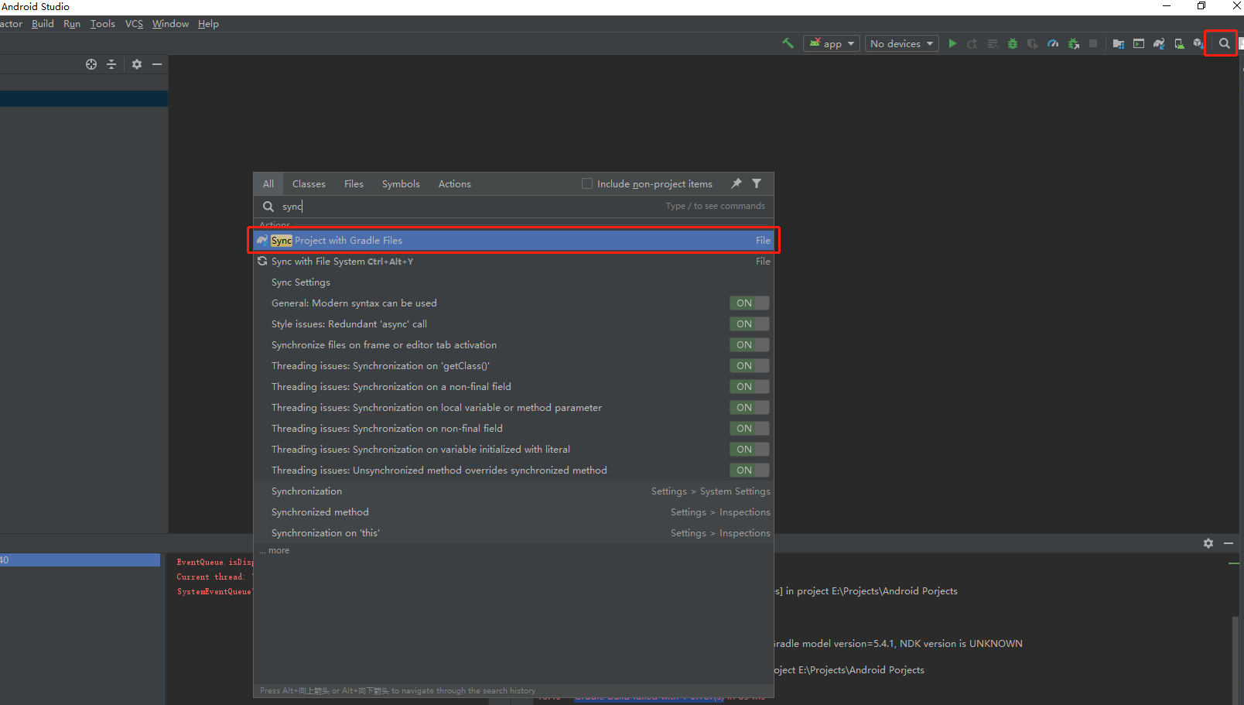Open Project Structure folder icon

(1118, 43)
